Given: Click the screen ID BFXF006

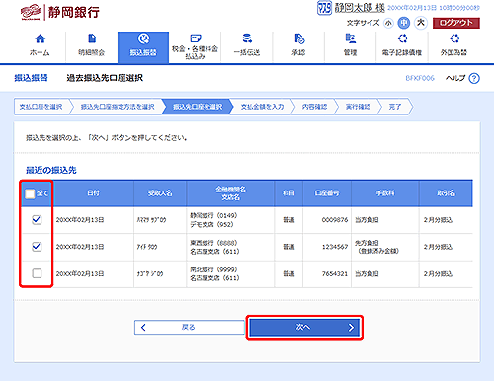Looking at the screenshot, I should [x=420, y=78].
